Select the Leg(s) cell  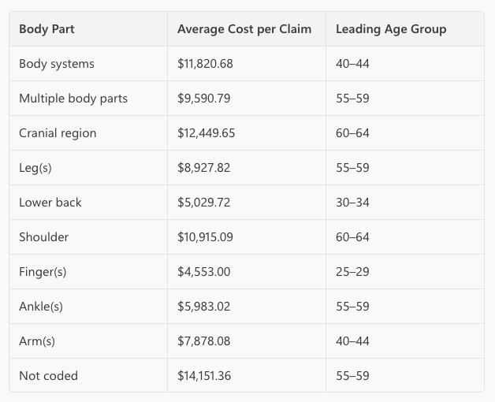[x=35, y=168]
